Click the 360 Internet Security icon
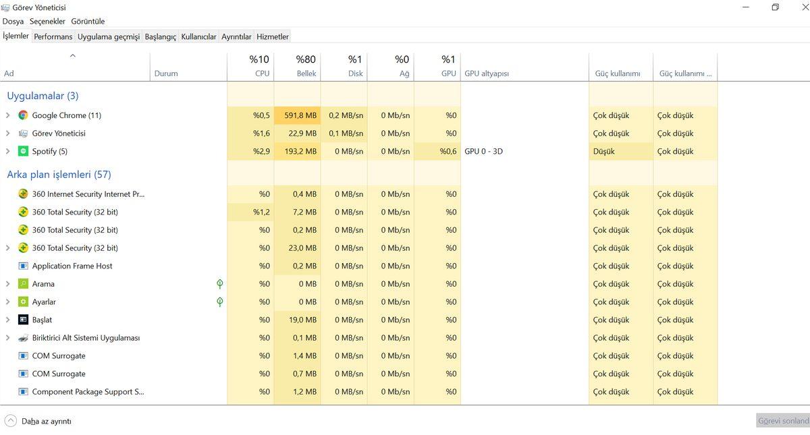Image resolution: width=810 pixels, height=435 pixels. tap(23, 194)
